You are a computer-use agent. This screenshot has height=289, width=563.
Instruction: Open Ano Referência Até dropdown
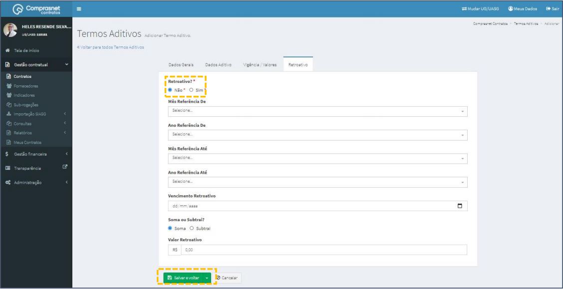click(318, 182)
